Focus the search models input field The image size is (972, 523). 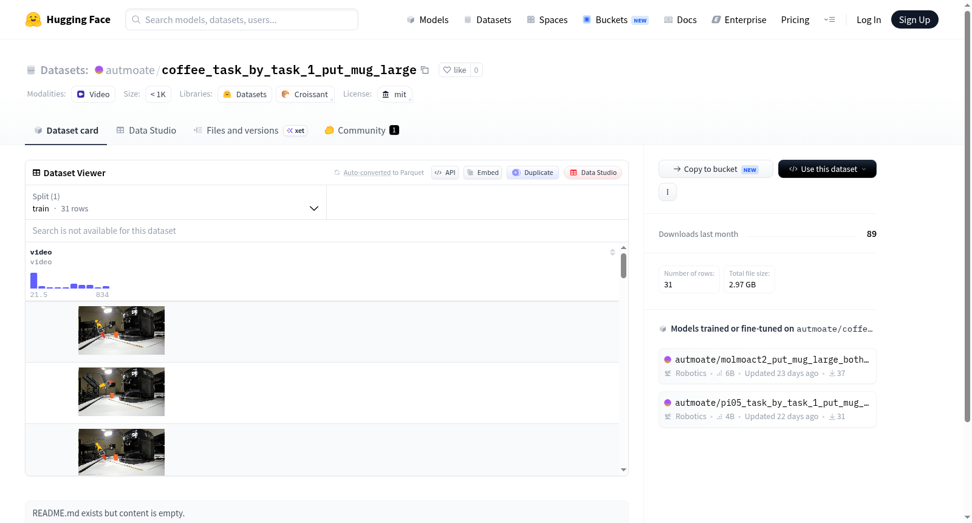coord(242,19)
